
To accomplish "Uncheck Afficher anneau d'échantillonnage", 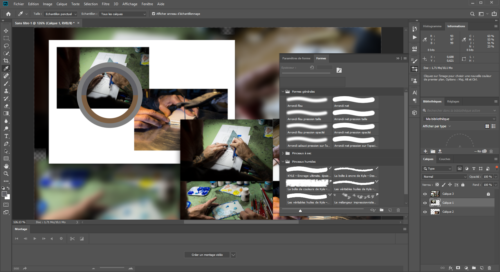I will (154, 14).
